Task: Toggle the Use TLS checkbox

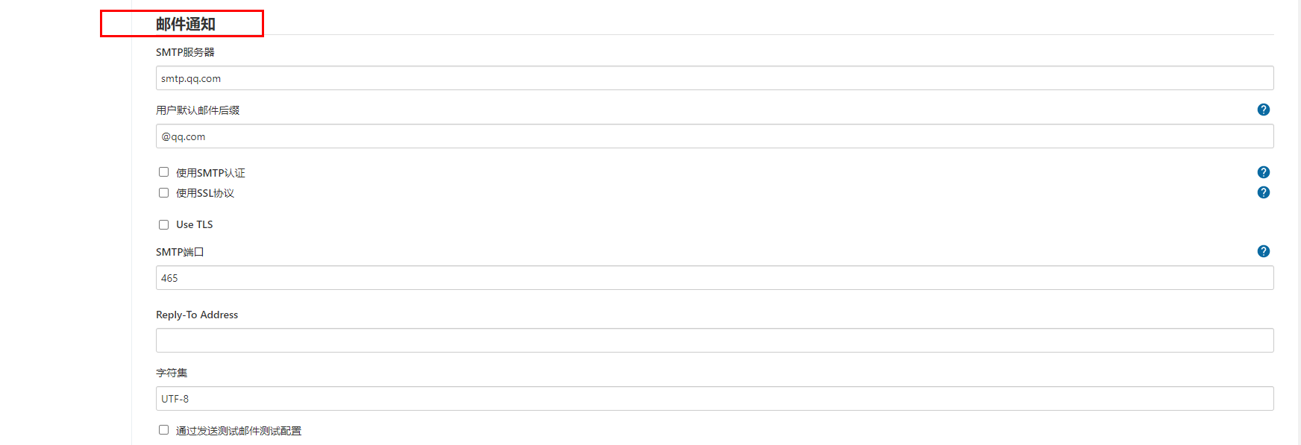Action: point(163,224)
